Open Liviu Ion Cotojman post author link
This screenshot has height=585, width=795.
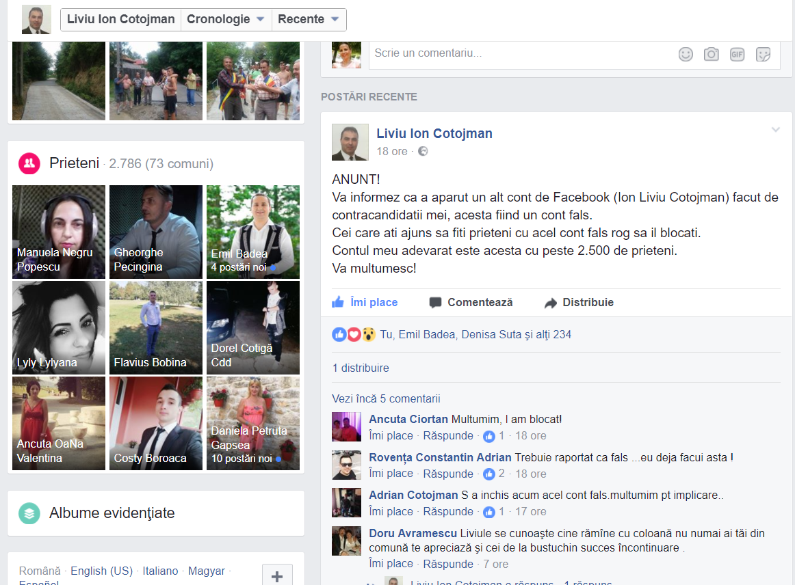434,133
